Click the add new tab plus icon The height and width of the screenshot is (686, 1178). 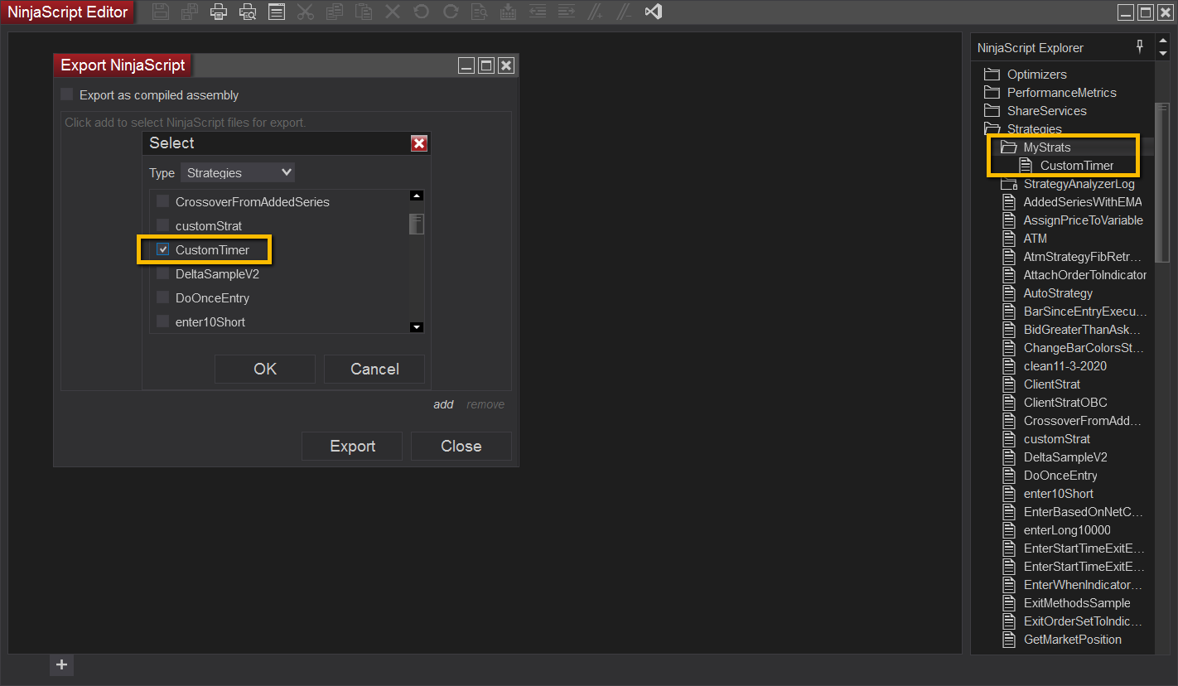click(61, 664)
